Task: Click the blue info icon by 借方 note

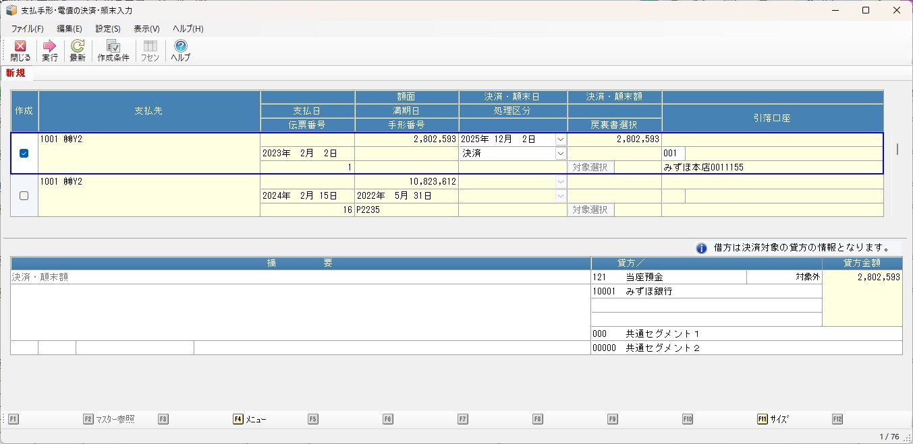Action: pyautogui.click(x=701, y=248)
